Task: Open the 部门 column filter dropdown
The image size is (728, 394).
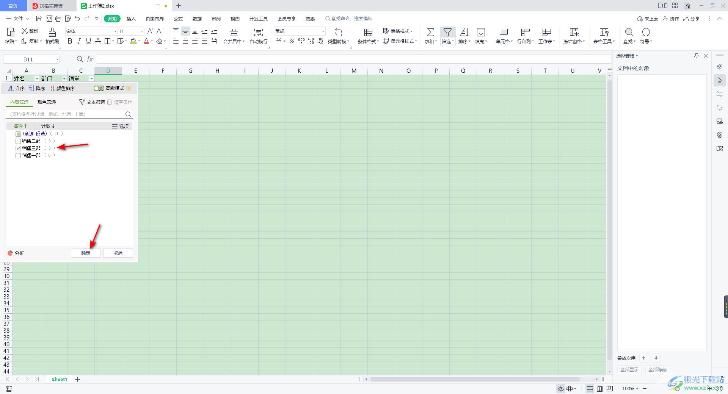Action: tap(64, 78)
